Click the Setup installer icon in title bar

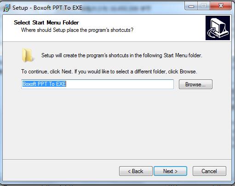(x=6, y=8)
